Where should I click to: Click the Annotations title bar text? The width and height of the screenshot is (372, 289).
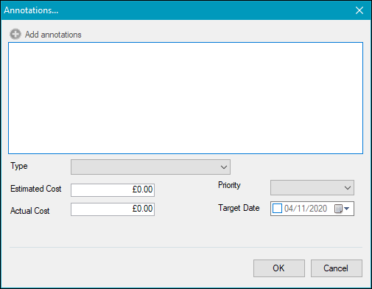click(31, 10)
